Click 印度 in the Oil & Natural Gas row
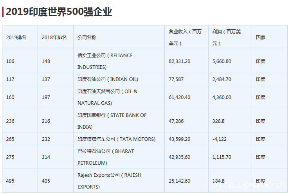This screenshot has height=194, width=290. [x=261, y=97]
